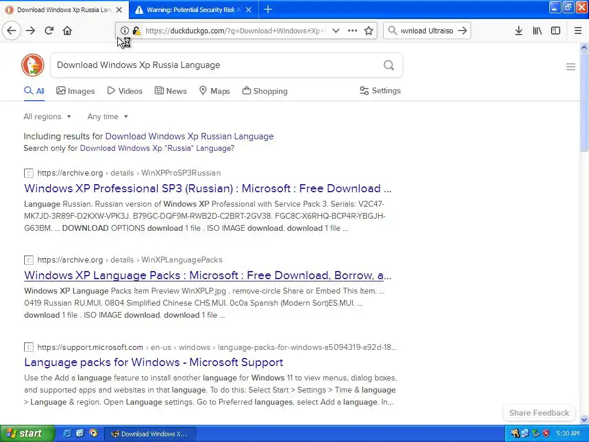The image size is (589, 442).
Task: Open a new browser tab
Action: [x=268, y=9]
